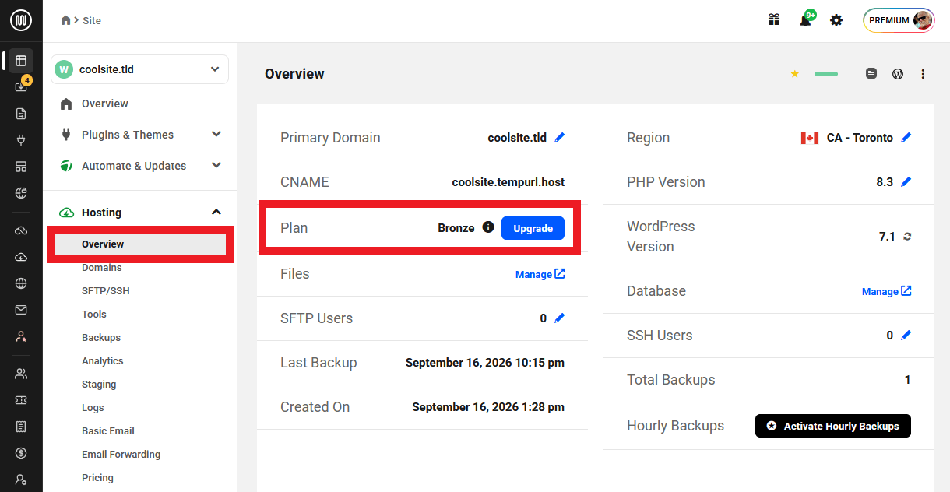Open the user settings icon at sidebar bottom

tap(21, 480)
